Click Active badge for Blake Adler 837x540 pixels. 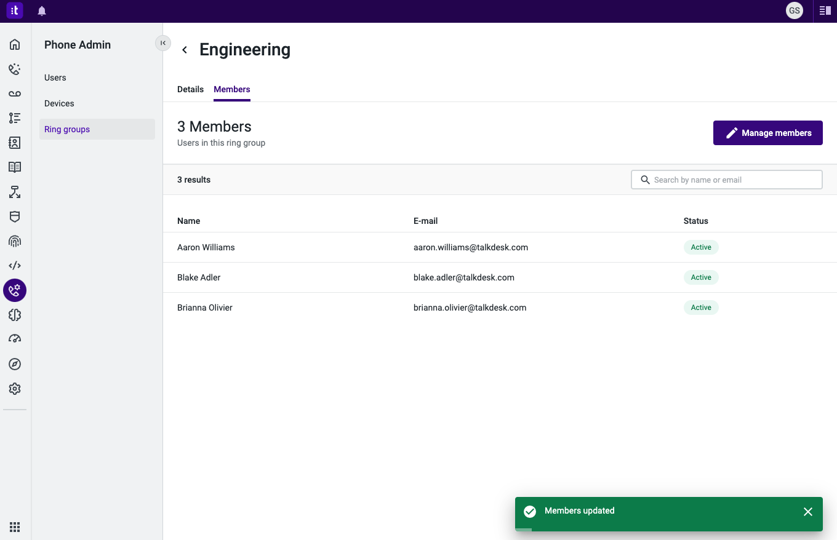pos(701,277)
